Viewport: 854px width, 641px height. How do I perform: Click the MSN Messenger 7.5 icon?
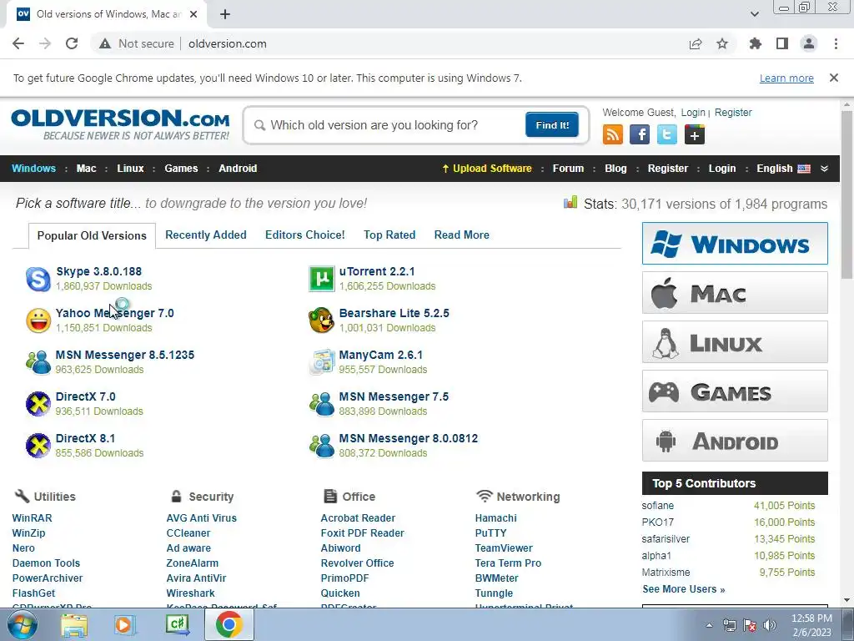pyautogui.click(x=321, y=404)
